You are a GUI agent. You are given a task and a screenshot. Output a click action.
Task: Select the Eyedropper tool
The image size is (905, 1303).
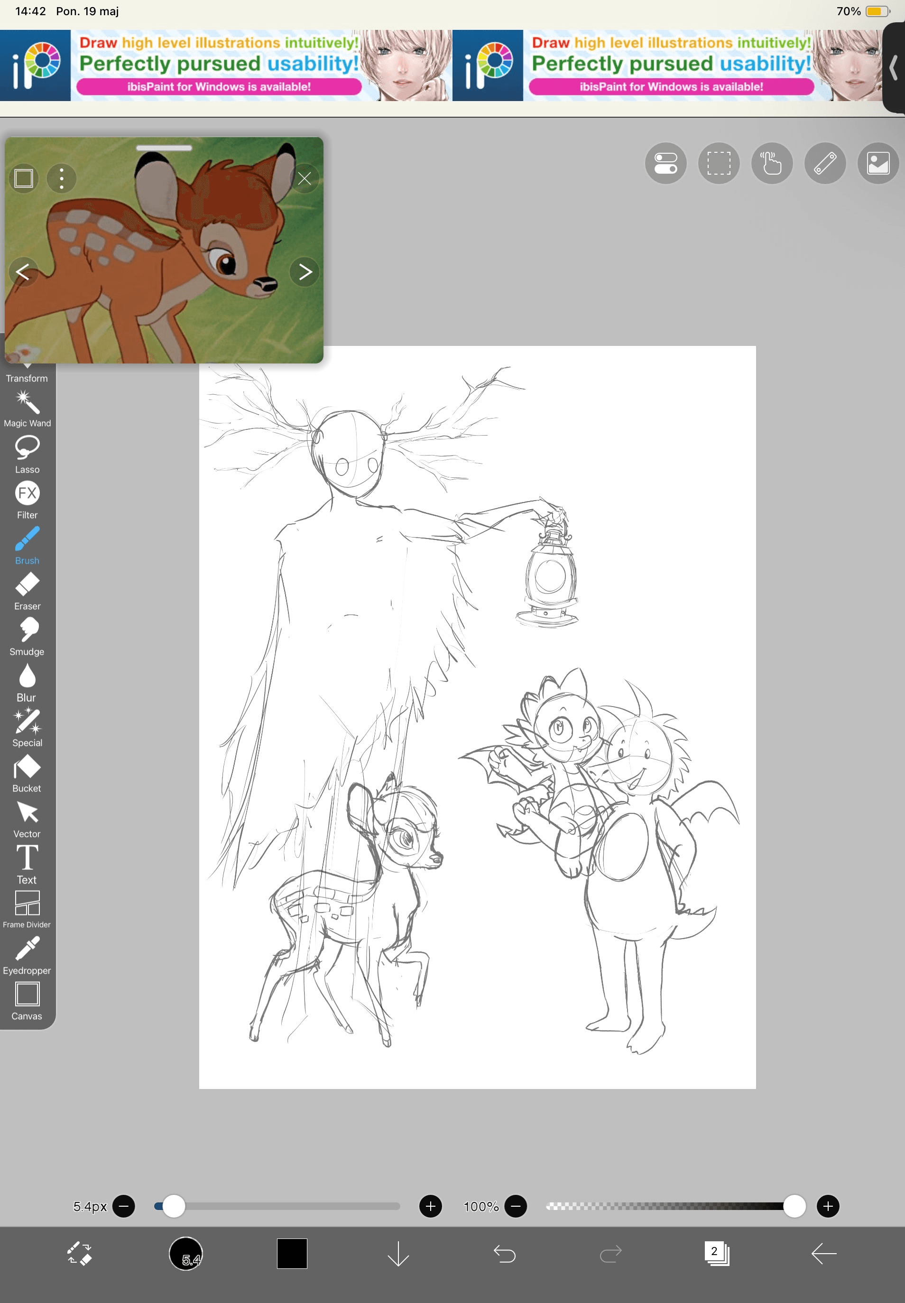click(27, 955)
